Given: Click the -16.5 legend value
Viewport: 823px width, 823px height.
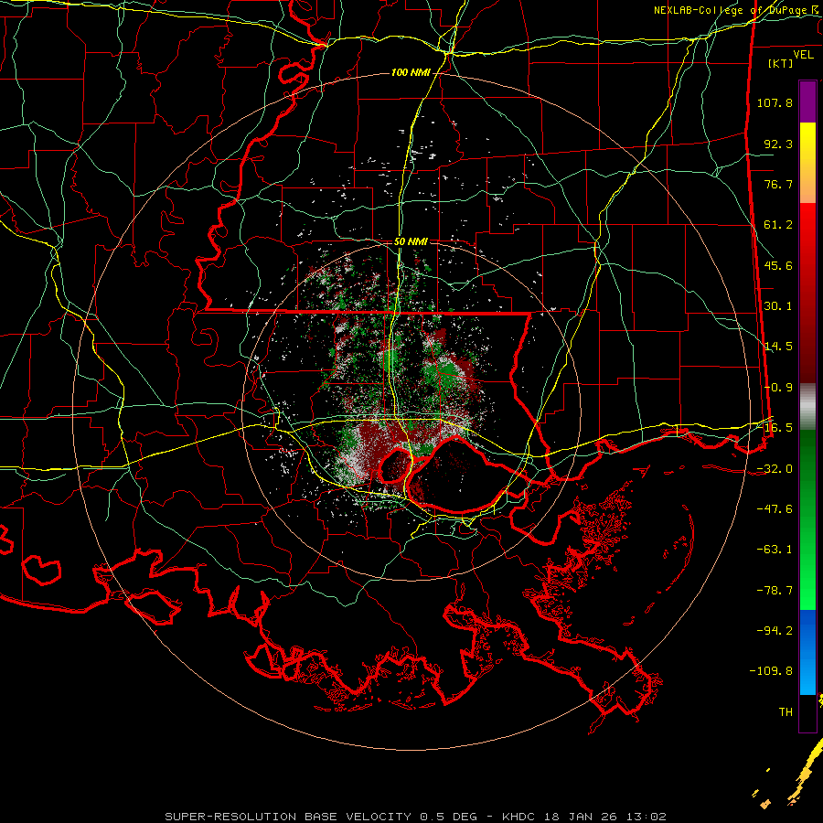Looking at the screenshot, I should pyautogui.click(x=775, y=428).
